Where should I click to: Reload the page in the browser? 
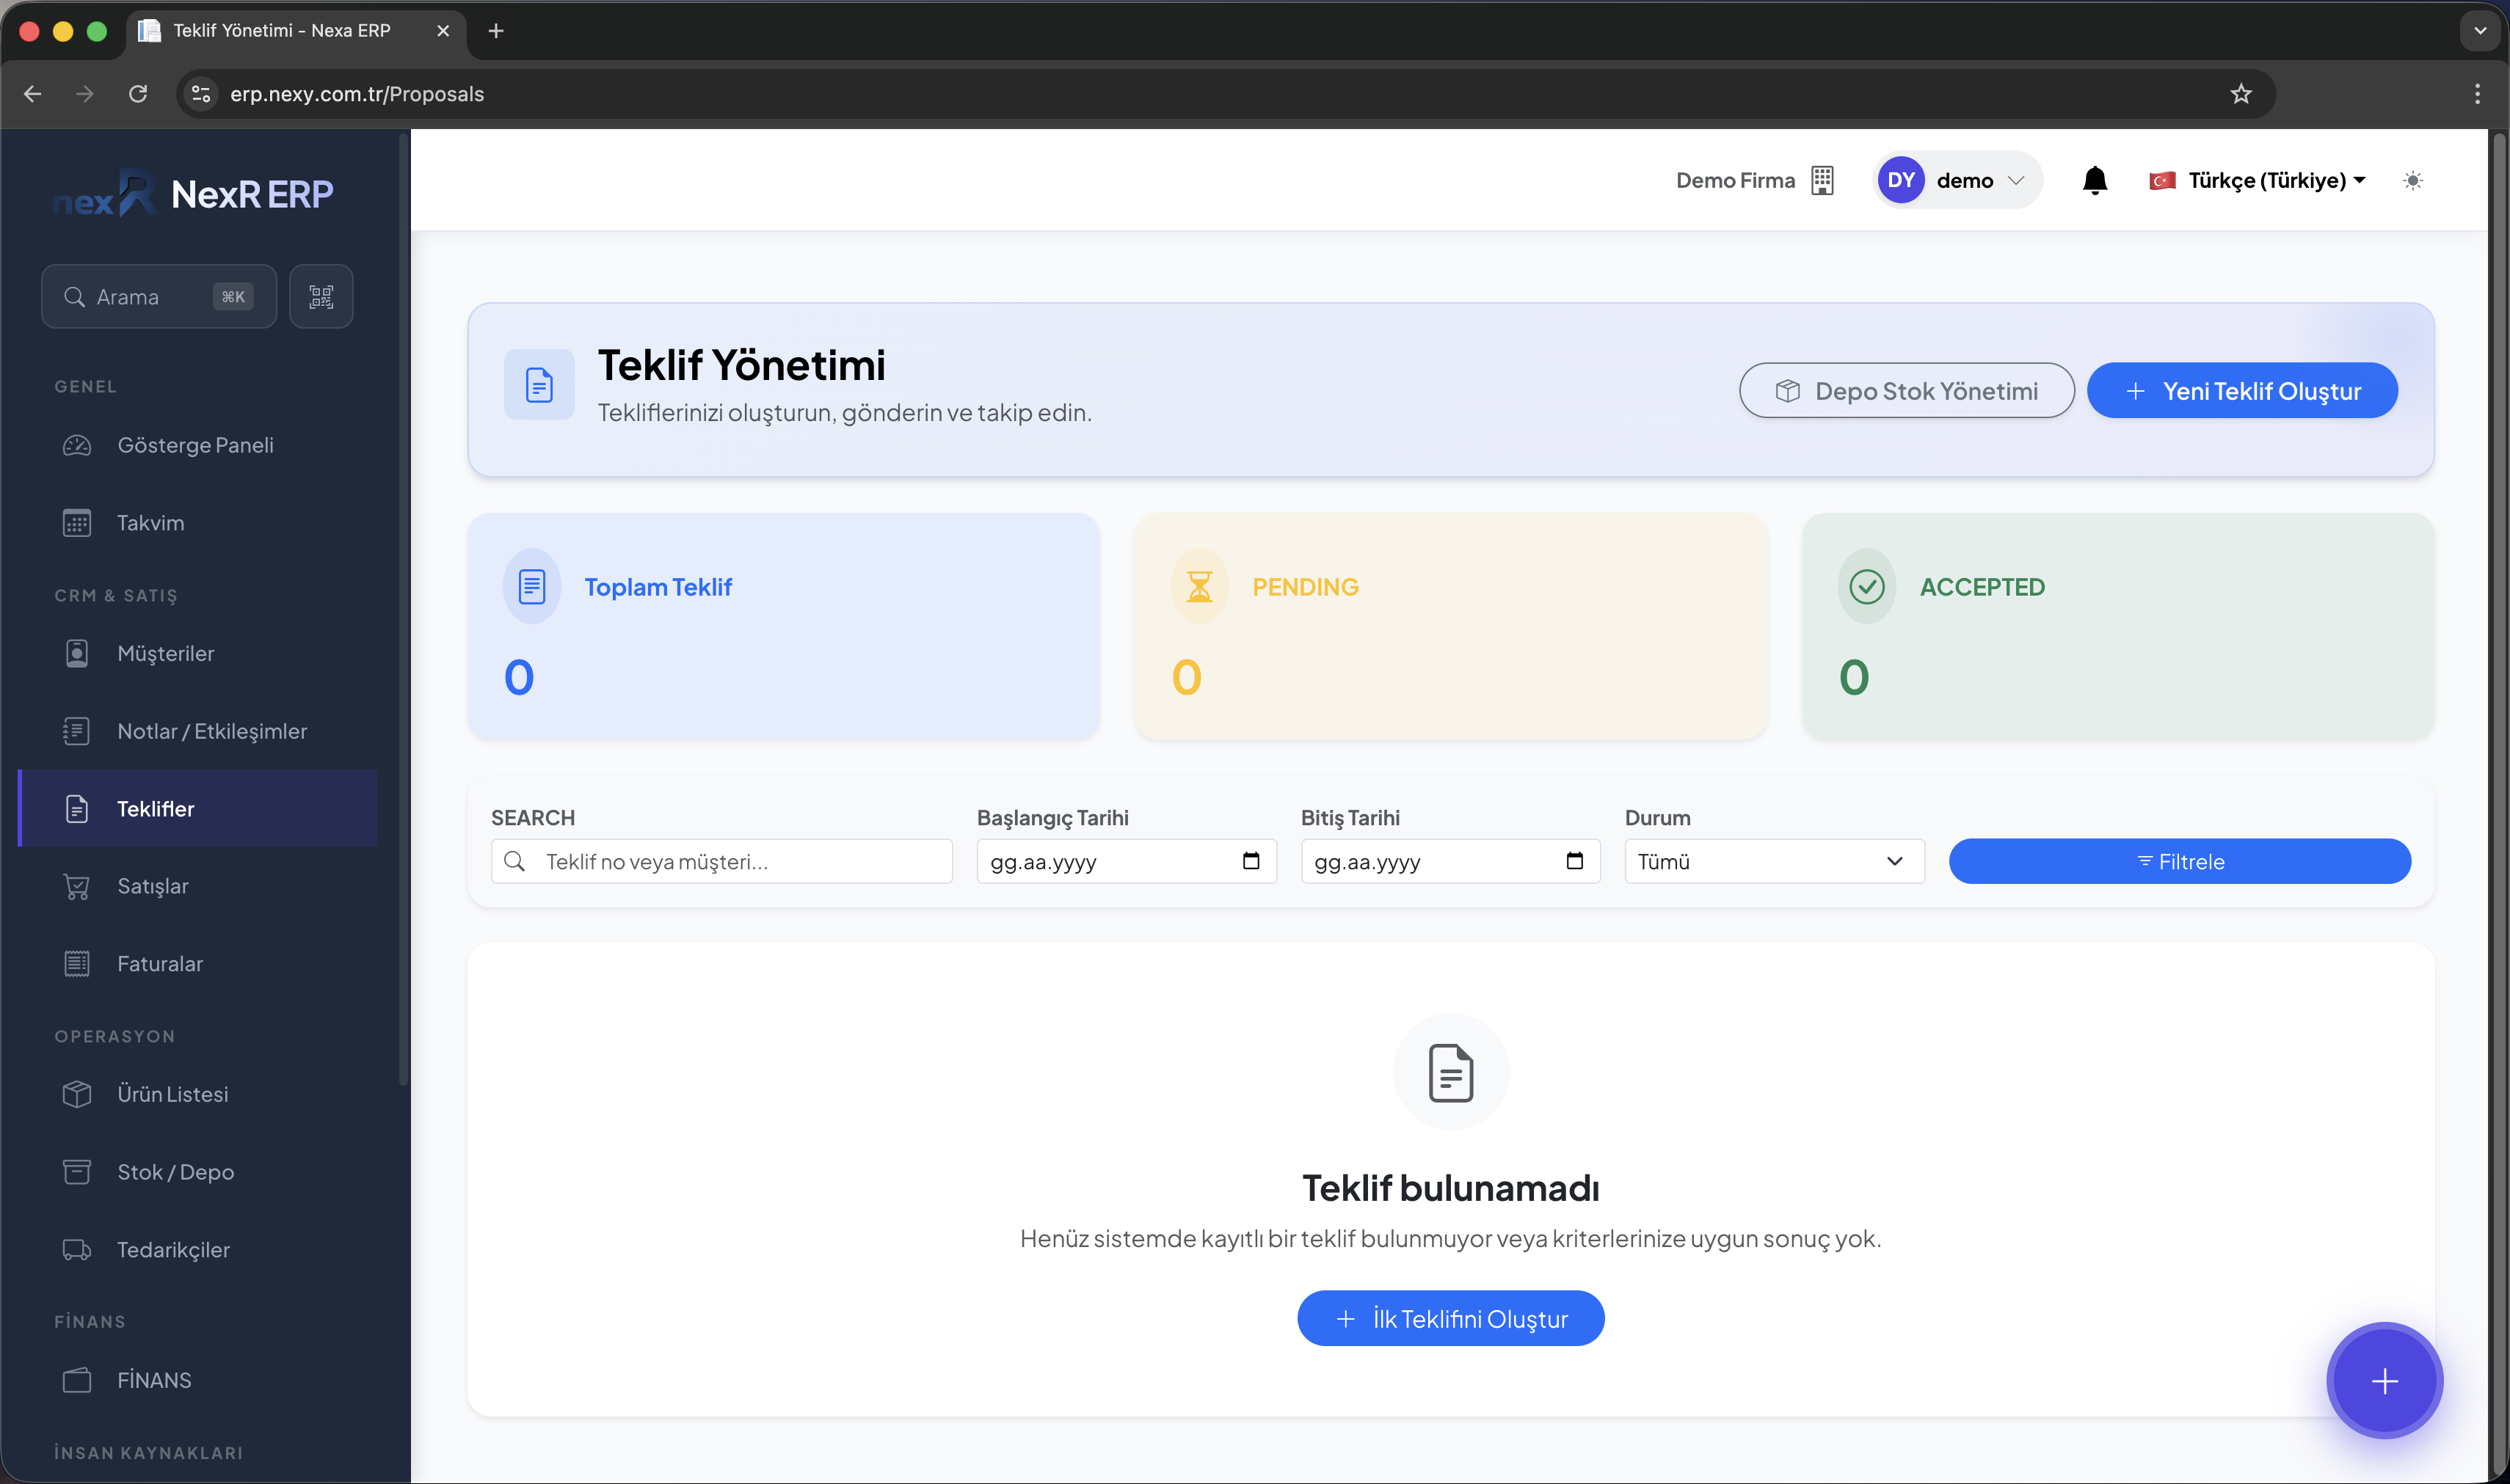138,94
